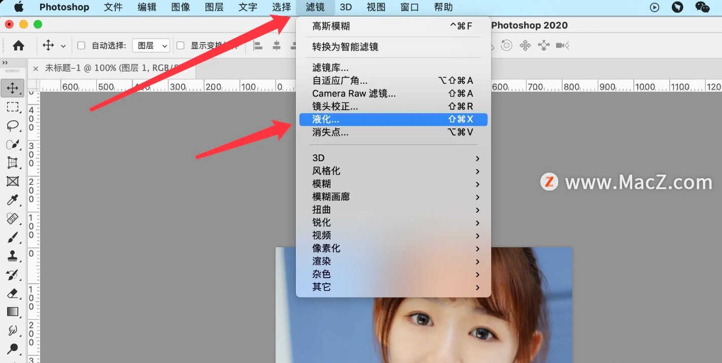Expand the 模糊画廊 submenu

pos(393,196)
